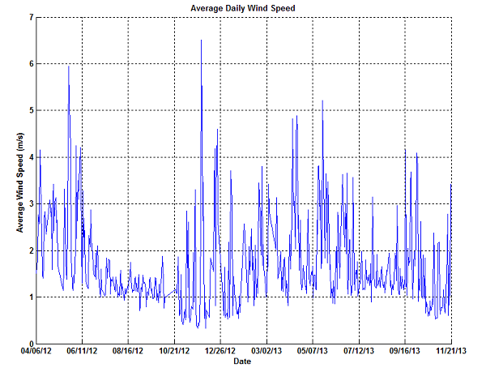Select the 11/21/13 x-axis tick label
The width and height of the screenshot is (486, 372).
click(x=450, y=351)
